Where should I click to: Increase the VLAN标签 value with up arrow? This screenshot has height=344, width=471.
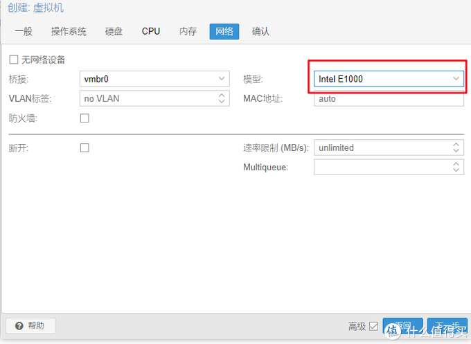(222, 95)
